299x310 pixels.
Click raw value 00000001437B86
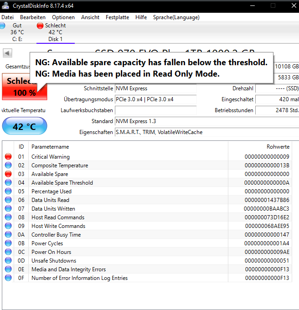click(267, 200)
